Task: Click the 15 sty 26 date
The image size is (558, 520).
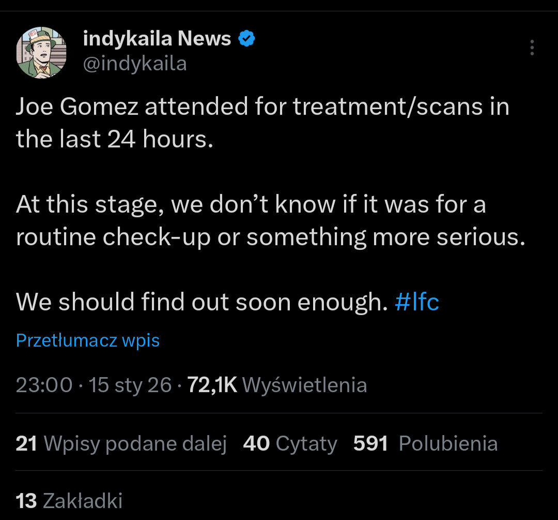Action: coord(130,385)
